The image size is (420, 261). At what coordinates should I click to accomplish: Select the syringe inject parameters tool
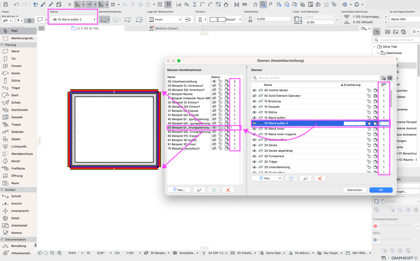[x=51, y=5]
